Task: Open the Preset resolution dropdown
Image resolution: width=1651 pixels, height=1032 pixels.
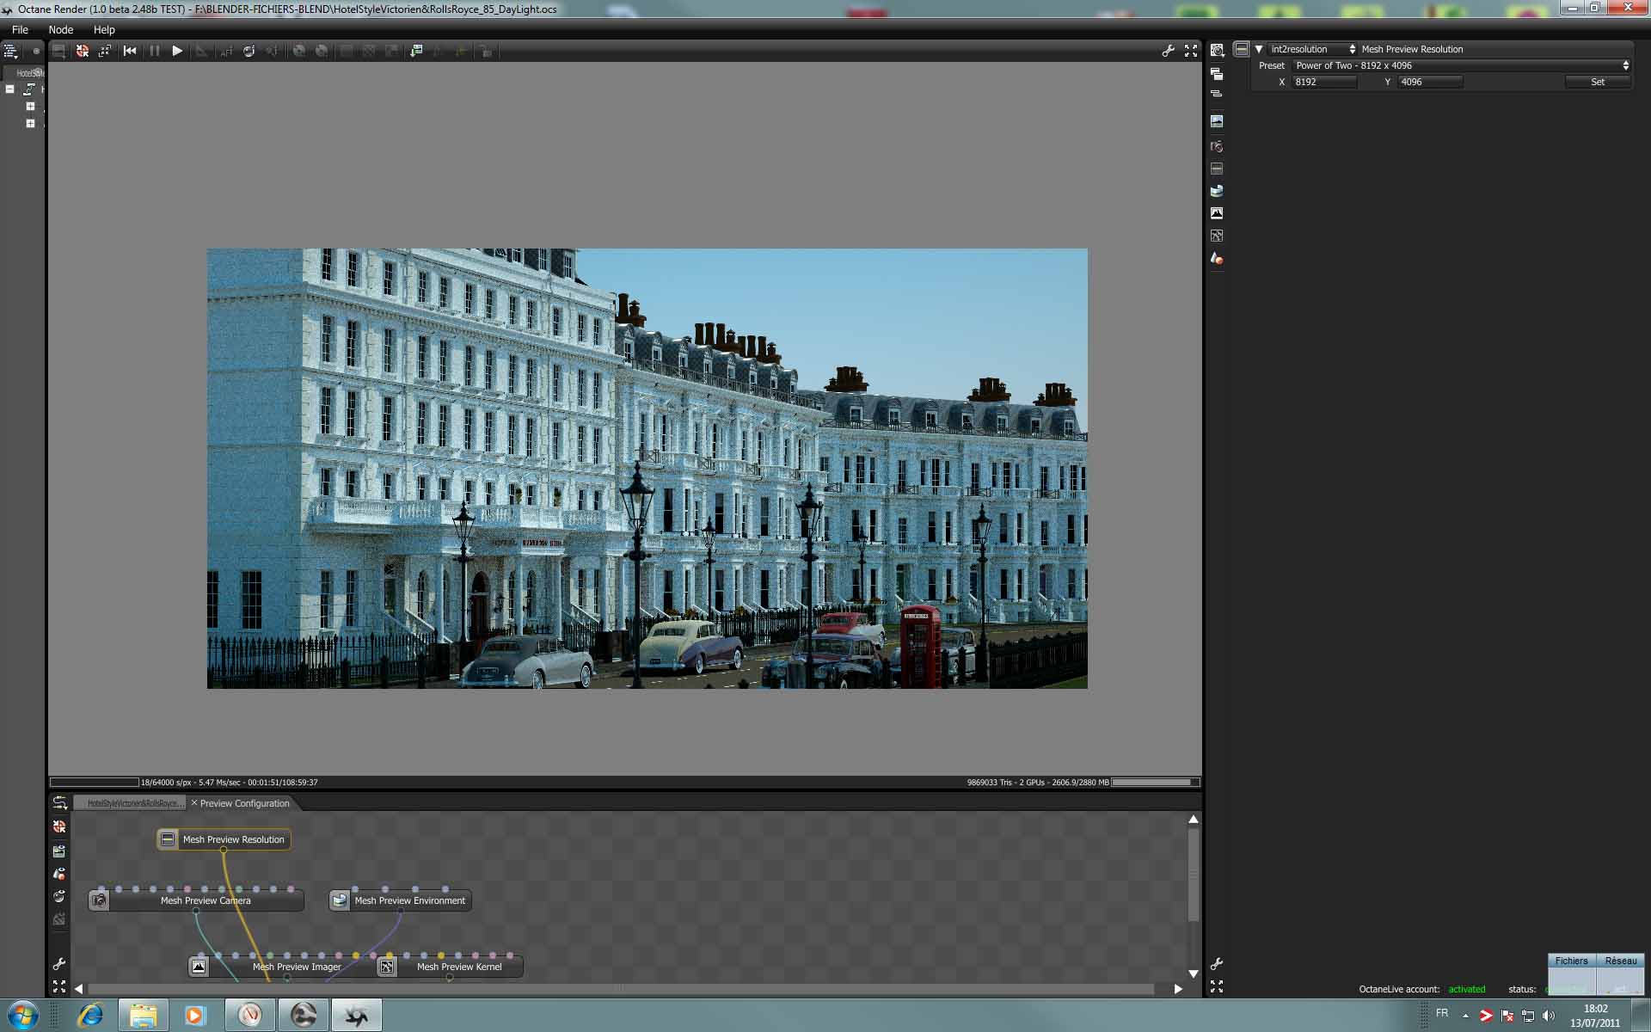Action: pos(1460,66)
